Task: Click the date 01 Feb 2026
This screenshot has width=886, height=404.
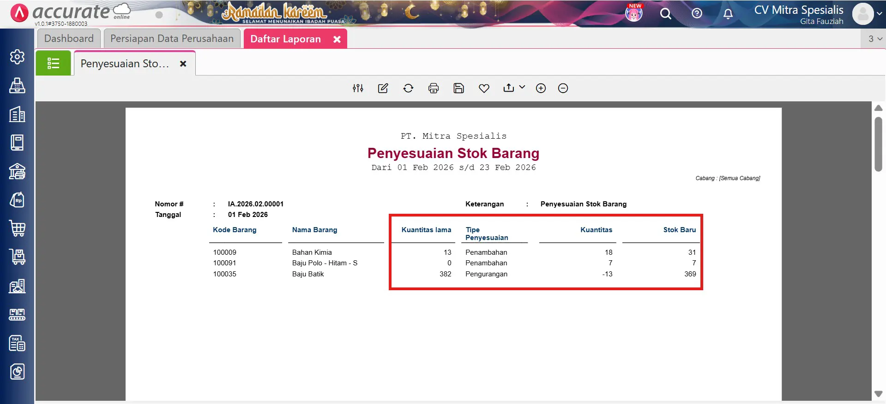Action: 247,214
